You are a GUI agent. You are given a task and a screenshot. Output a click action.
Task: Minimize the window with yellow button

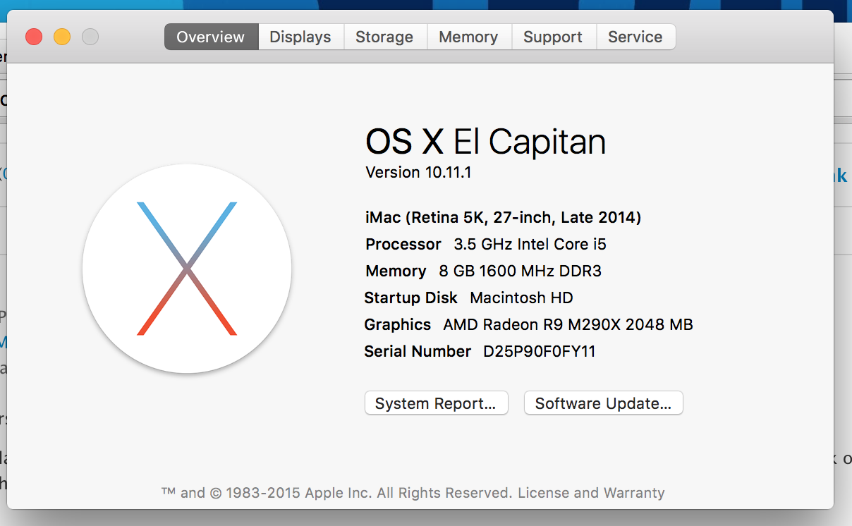tap(62, 37)
